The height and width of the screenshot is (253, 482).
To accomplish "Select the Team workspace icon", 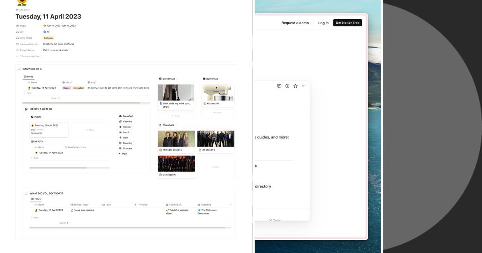I will click(x=270, y=220).
